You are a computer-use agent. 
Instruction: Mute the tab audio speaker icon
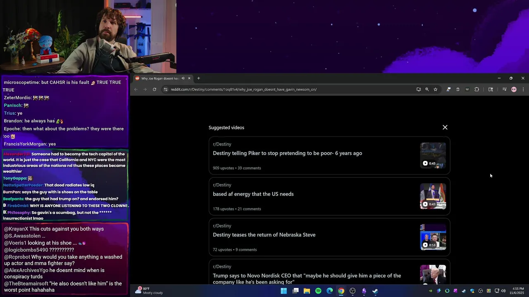[x=183, y=78]
